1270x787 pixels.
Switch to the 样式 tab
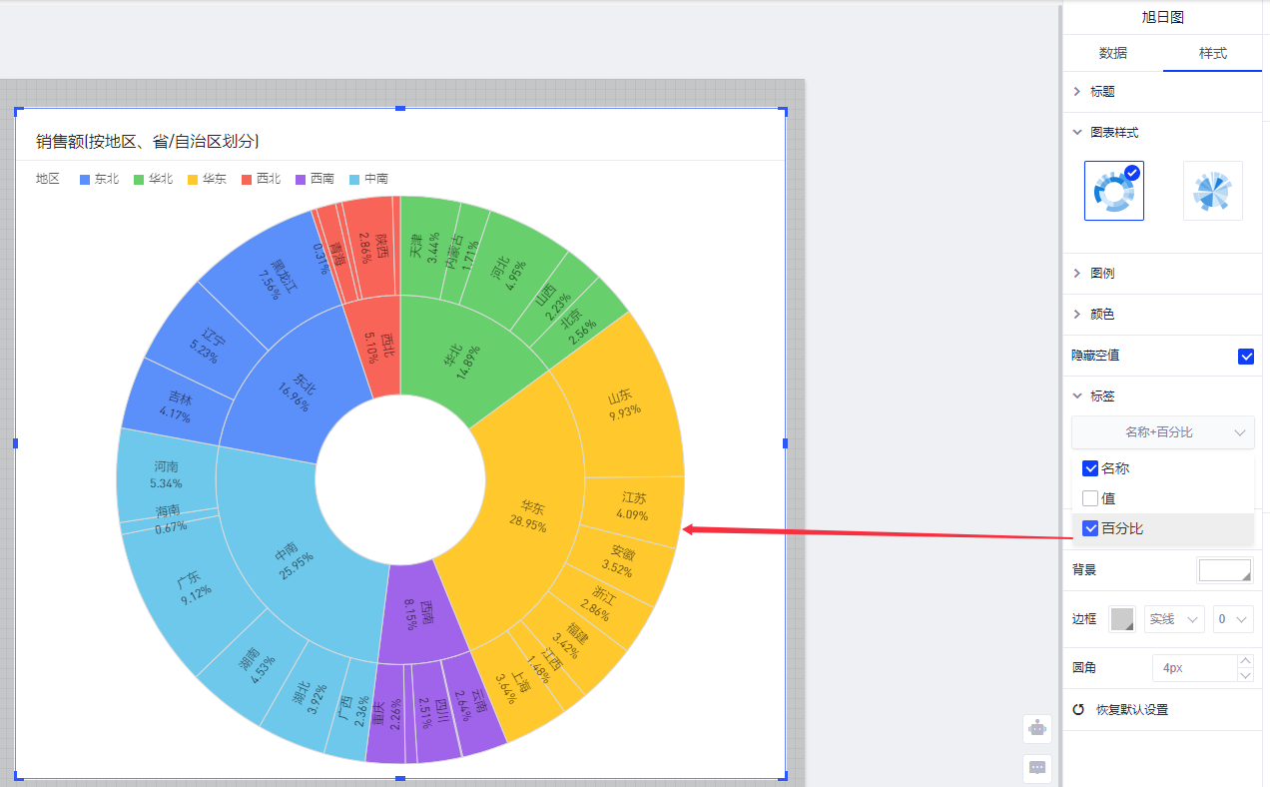tap(1212, 54)
